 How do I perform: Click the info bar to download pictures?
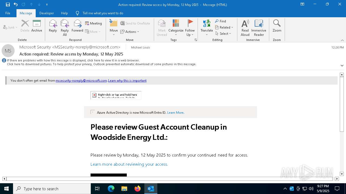[x=102, y=64]
